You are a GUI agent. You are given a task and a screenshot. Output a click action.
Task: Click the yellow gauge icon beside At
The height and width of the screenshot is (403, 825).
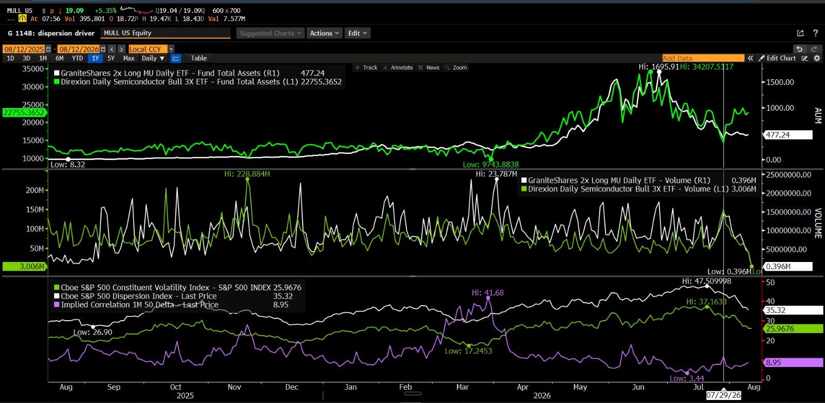(22, 19)
